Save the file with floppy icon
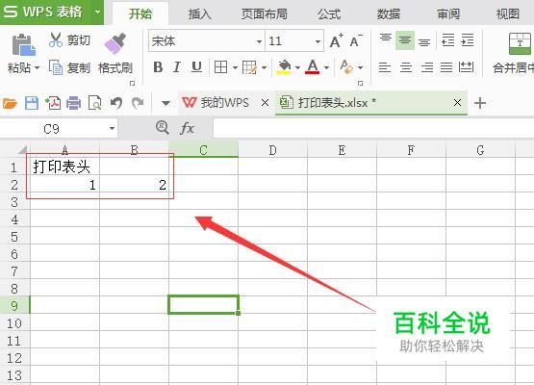 (x=32, y=103)
